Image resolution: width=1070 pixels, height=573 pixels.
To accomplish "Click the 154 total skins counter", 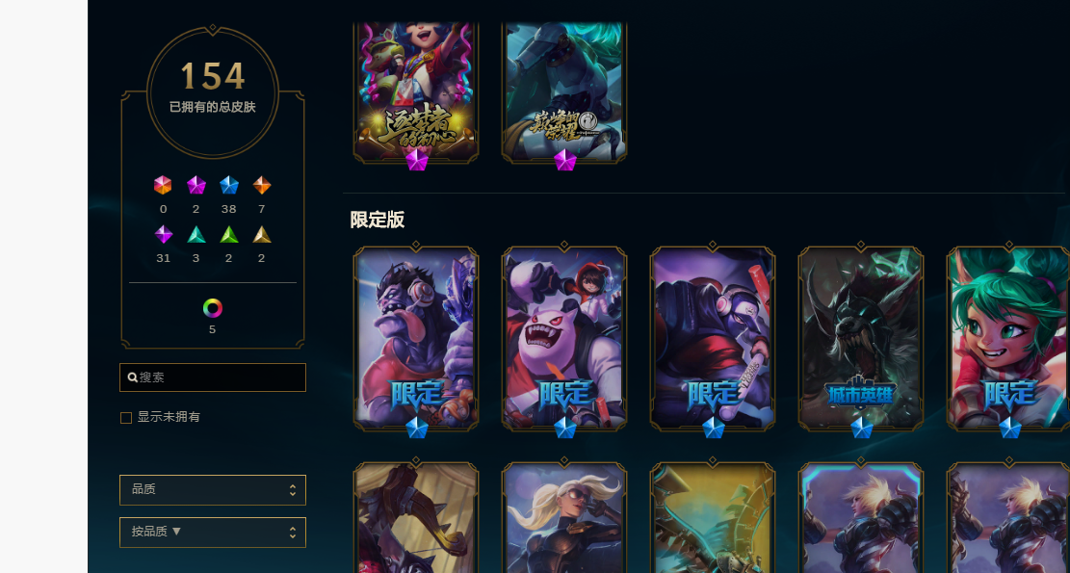I will [x=213, y=77].
